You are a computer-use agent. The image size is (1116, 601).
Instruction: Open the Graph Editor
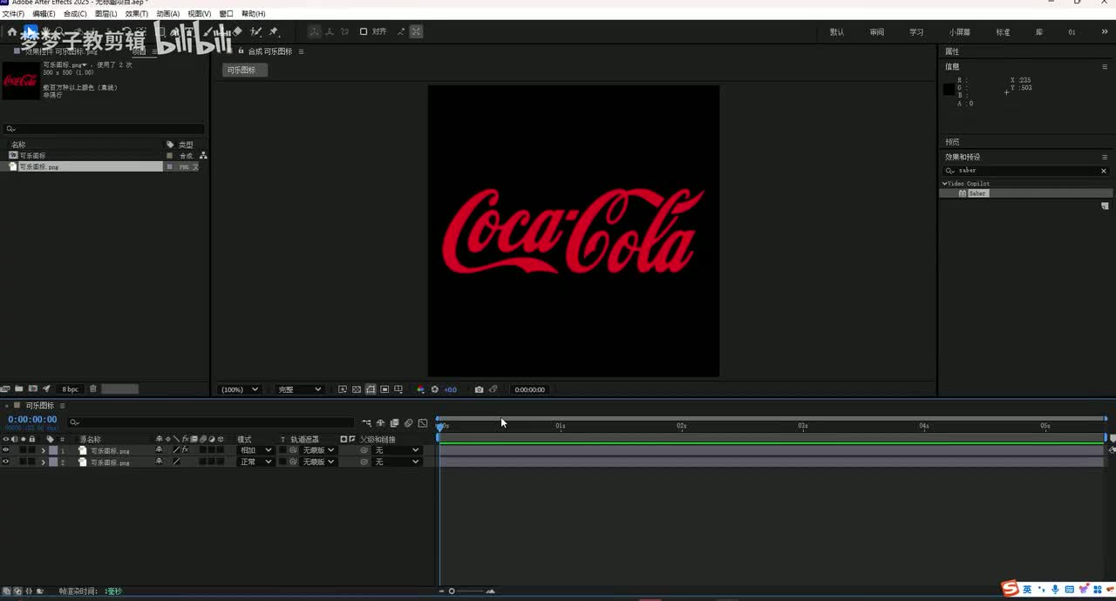pyautogui.click(x=422, y=423)
